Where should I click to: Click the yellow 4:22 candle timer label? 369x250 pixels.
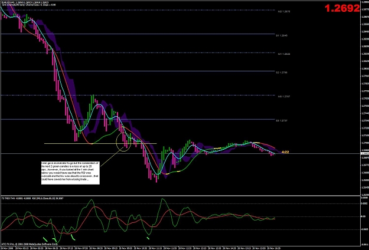pos(285,152)
